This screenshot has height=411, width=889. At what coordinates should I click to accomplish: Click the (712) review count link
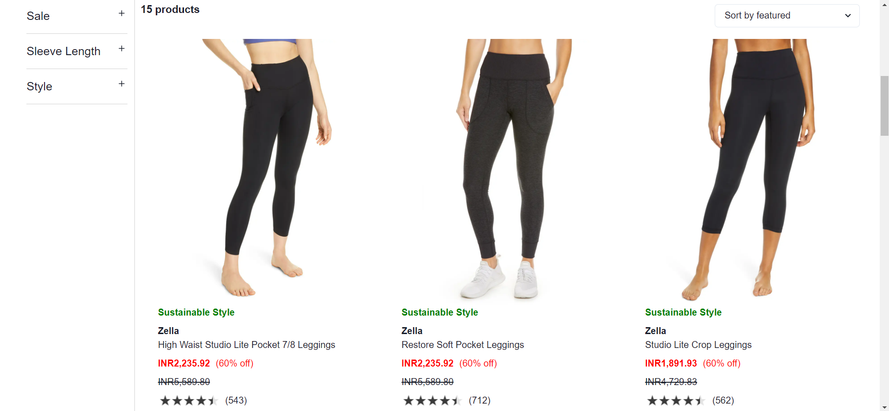(x=480, y=400)
